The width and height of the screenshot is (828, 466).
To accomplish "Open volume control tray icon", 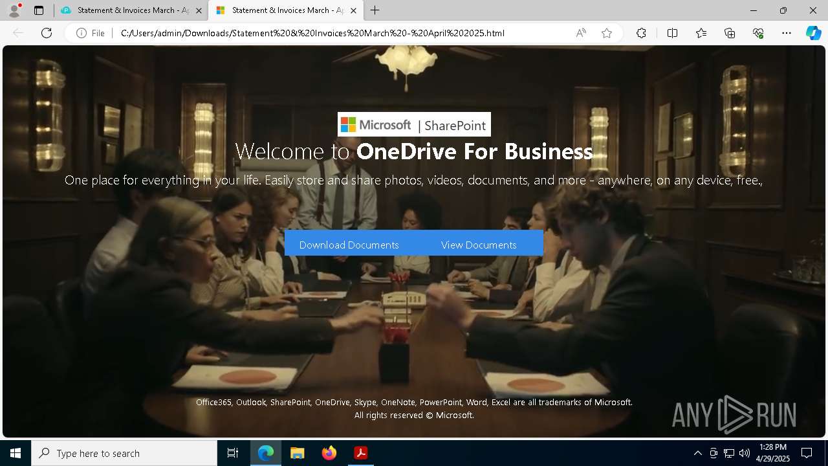I will point(745,453).
